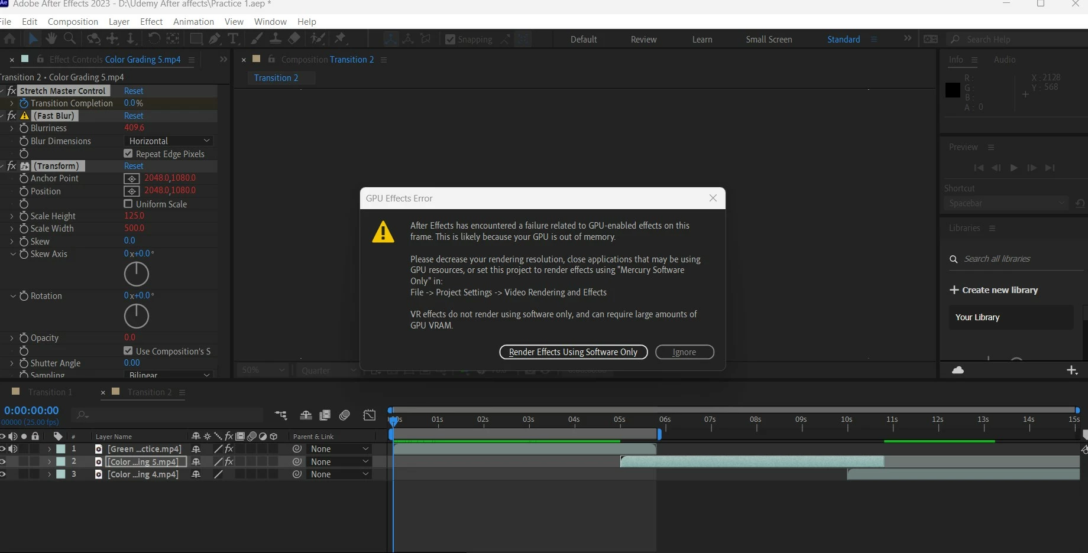Open the Composition menu
Image resolution: width=1088 pixels, height=553 pixels.
click(x=73, y=21)
